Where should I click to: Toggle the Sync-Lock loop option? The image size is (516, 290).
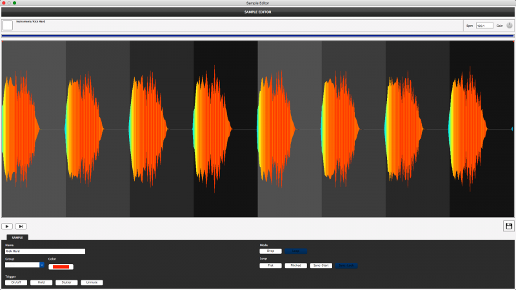[346, 266]
